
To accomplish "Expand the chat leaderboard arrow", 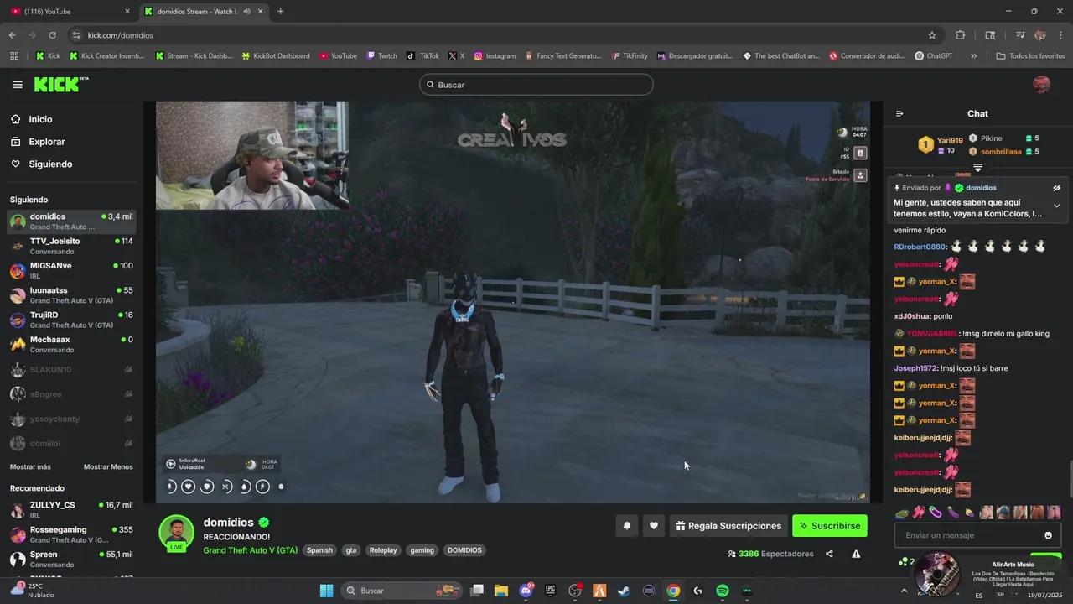I will (x=977, y=168).
